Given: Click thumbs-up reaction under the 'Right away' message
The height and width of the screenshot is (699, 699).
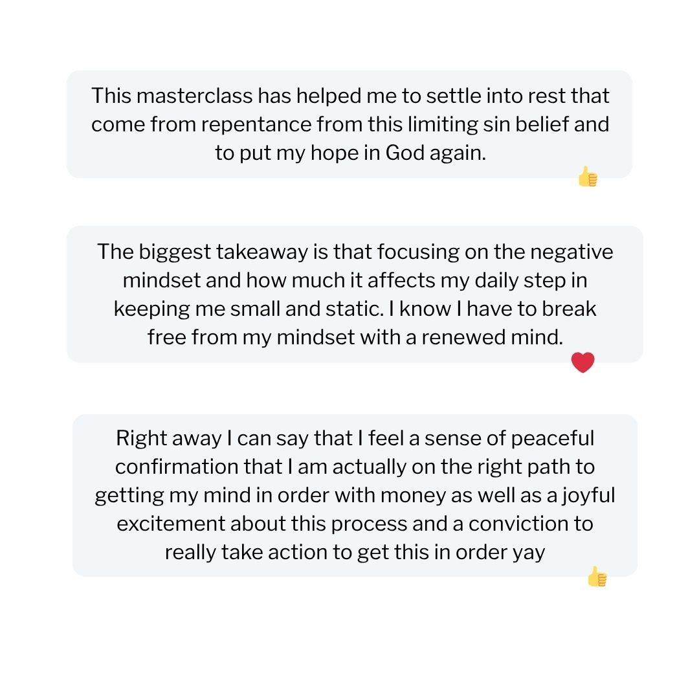Looking at the screenshot, I should [x=597, y=577].
